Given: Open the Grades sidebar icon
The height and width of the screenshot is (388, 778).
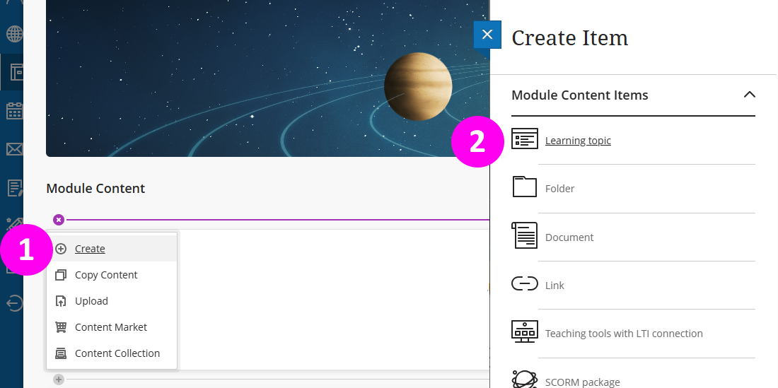Looking at the screenshot, I should [x=15, y=188].
